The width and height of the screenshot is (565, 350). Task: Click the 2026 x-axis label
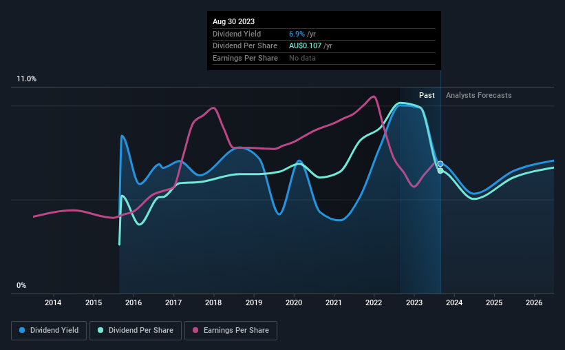coord(534,302)
